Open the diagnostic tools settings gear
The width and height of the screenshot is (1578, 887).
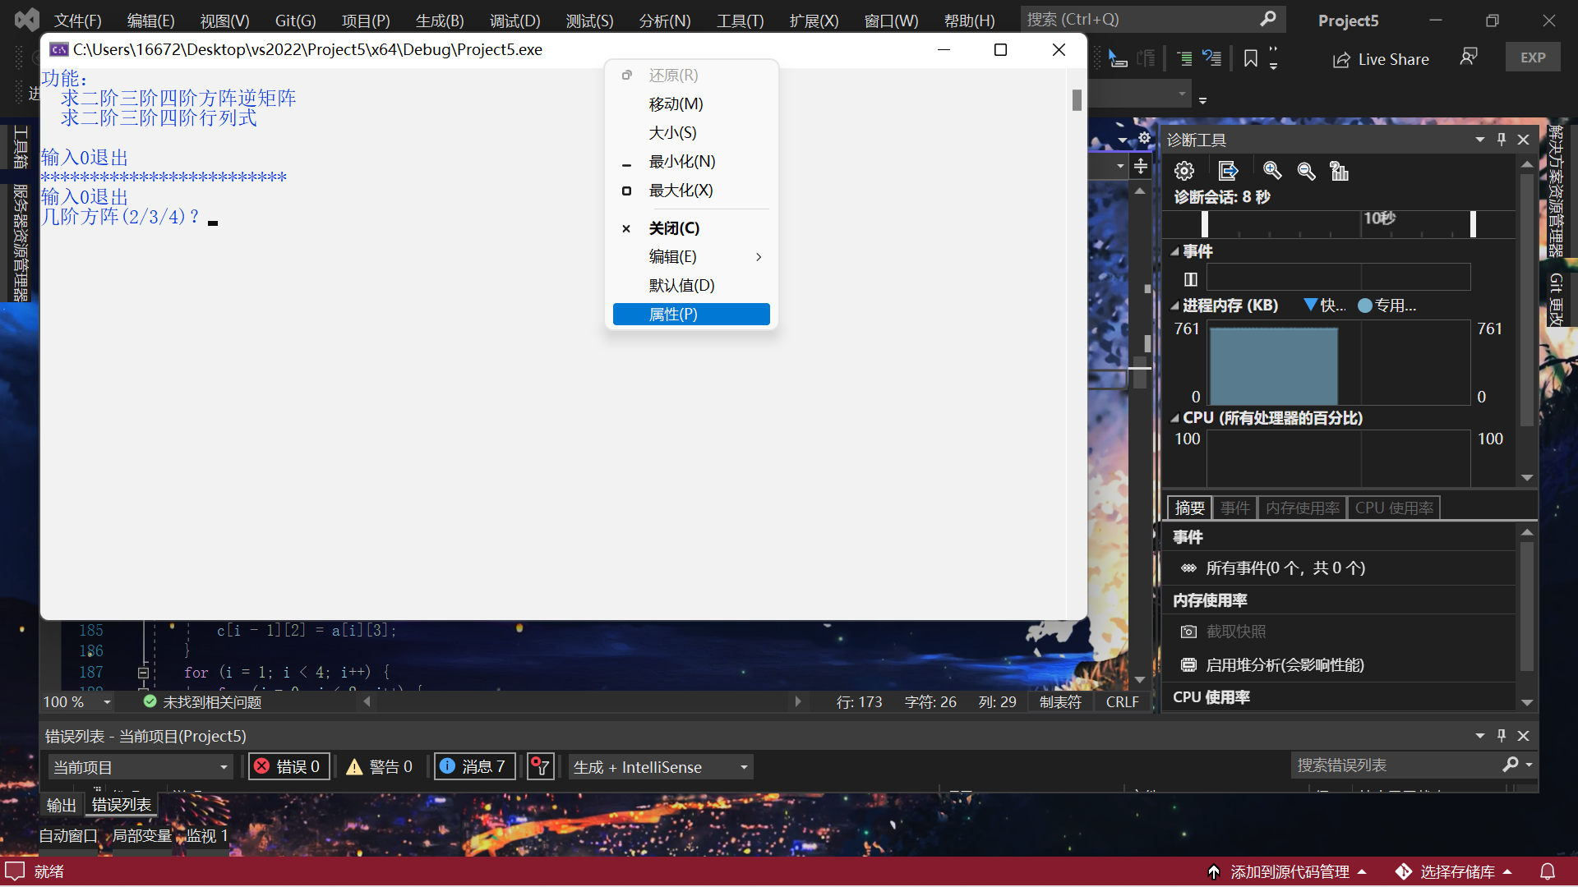[x=1183, y=171]
